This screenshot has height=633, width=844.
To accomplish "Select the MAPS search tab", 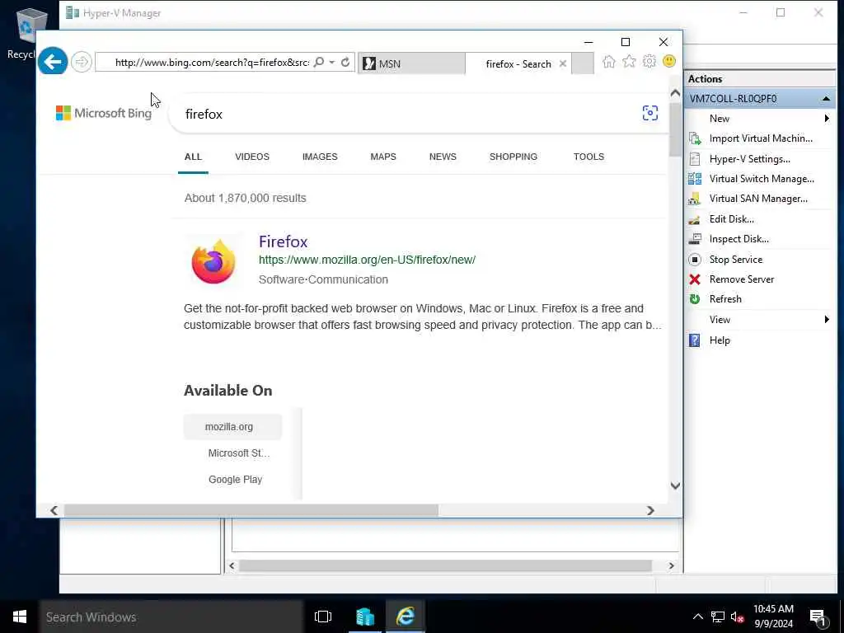I will [x=383, y=157].
